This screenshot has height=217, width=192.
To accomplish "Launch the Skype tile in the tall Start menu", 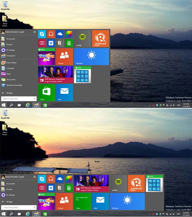I will tap(42, 34).
